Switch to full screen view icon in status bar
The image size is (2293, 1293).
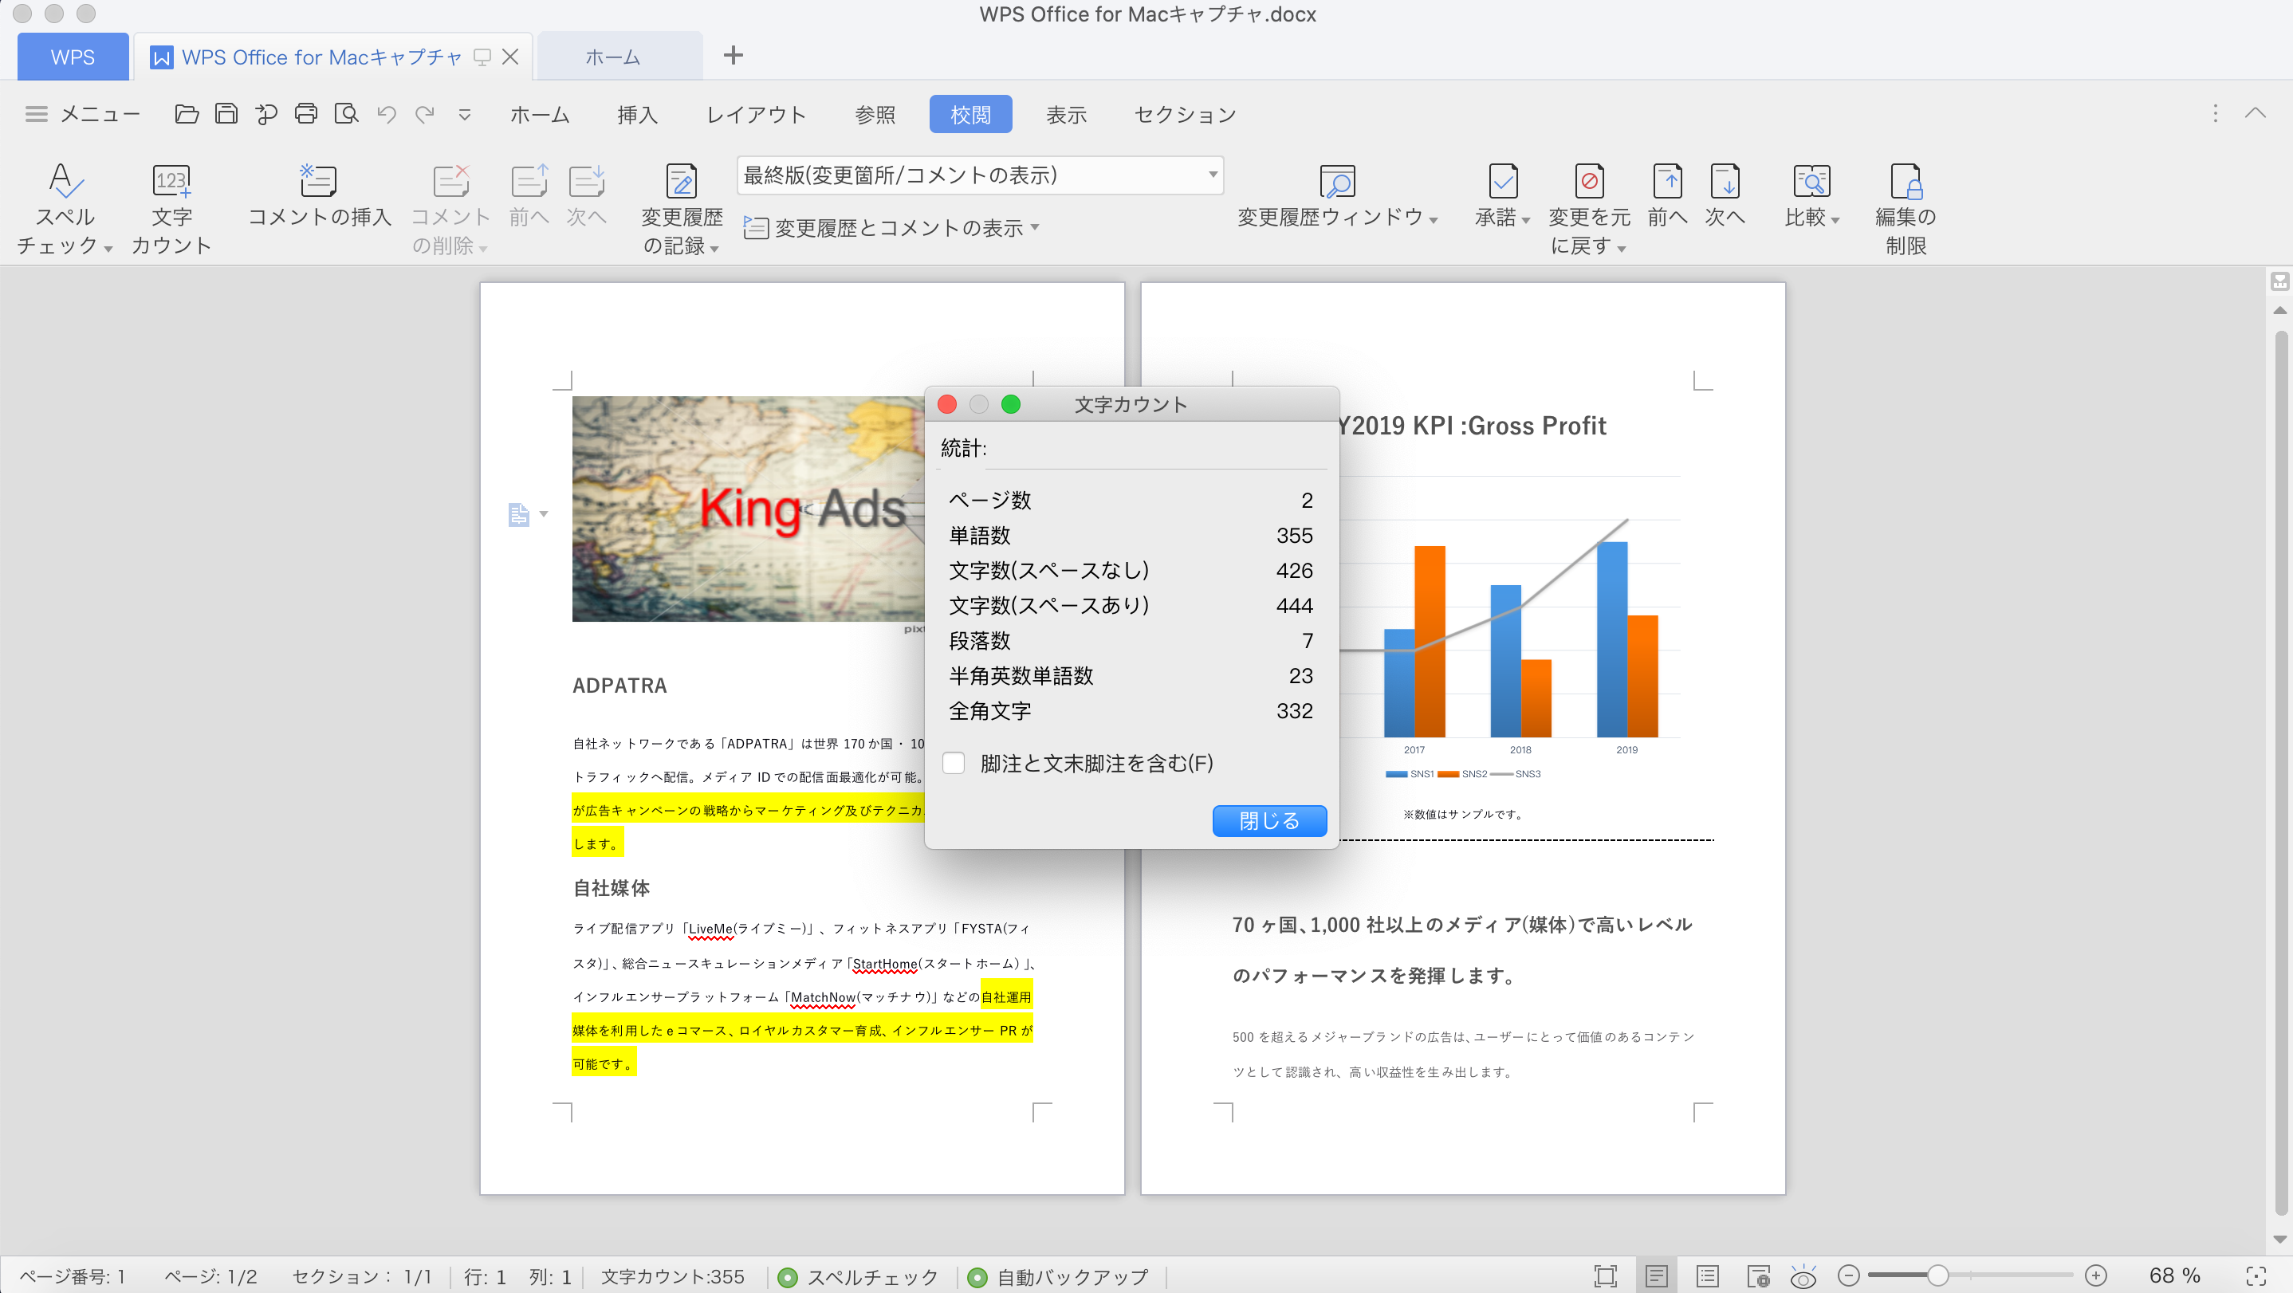(x=1605, y=1276)
